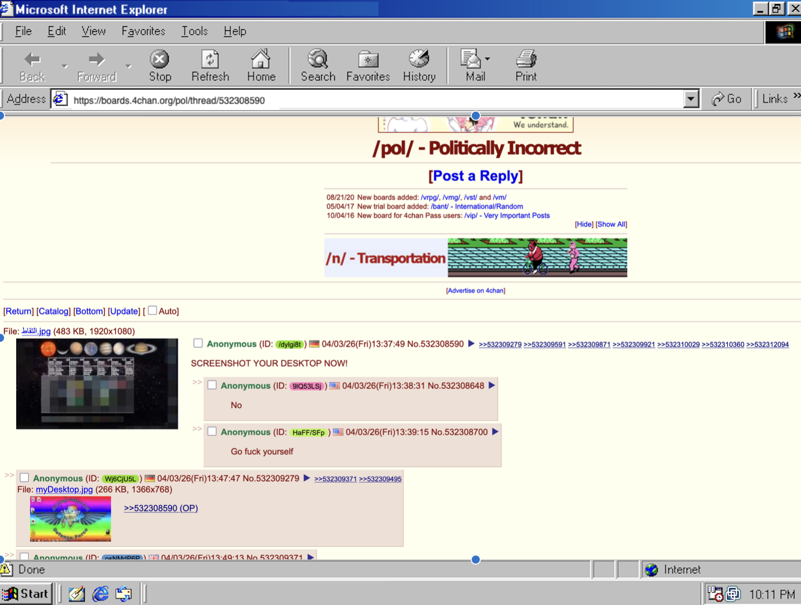Viewport: 801px width, 605px height.
Task: Print the current page
Action: 526,66
